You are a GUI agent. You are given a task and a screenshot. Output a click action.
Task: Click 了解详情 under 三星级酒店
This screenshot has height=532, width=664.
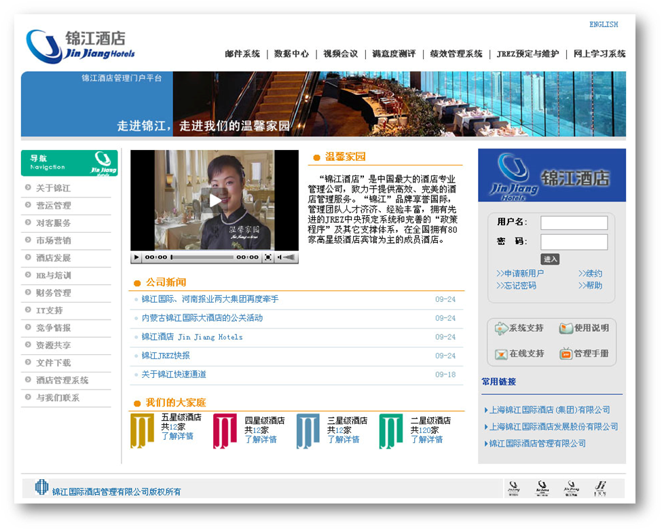[x=343, y=439]
